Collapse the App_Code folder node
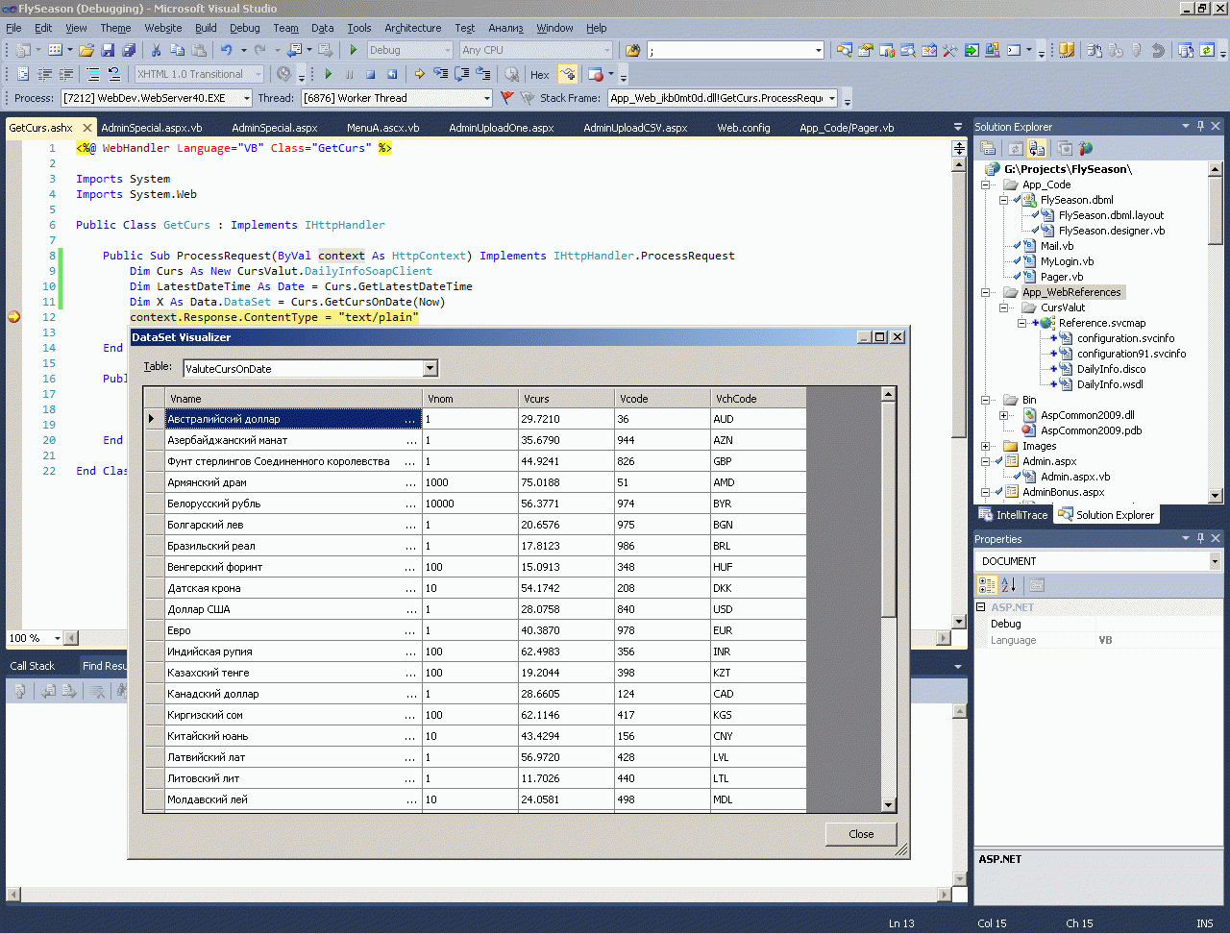The height and width of the screenshot is (934, 1230). coord(985,184)
